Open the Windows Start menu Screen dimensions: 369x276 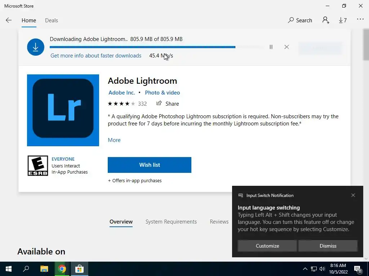click(9, 269)
